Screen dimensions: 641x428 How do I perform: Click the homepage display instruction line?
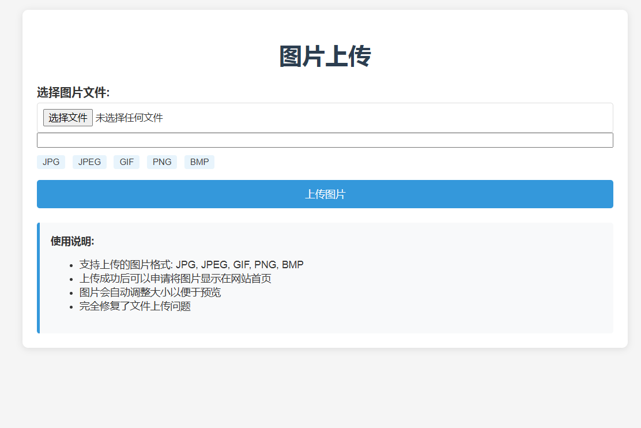click(176, 278)
